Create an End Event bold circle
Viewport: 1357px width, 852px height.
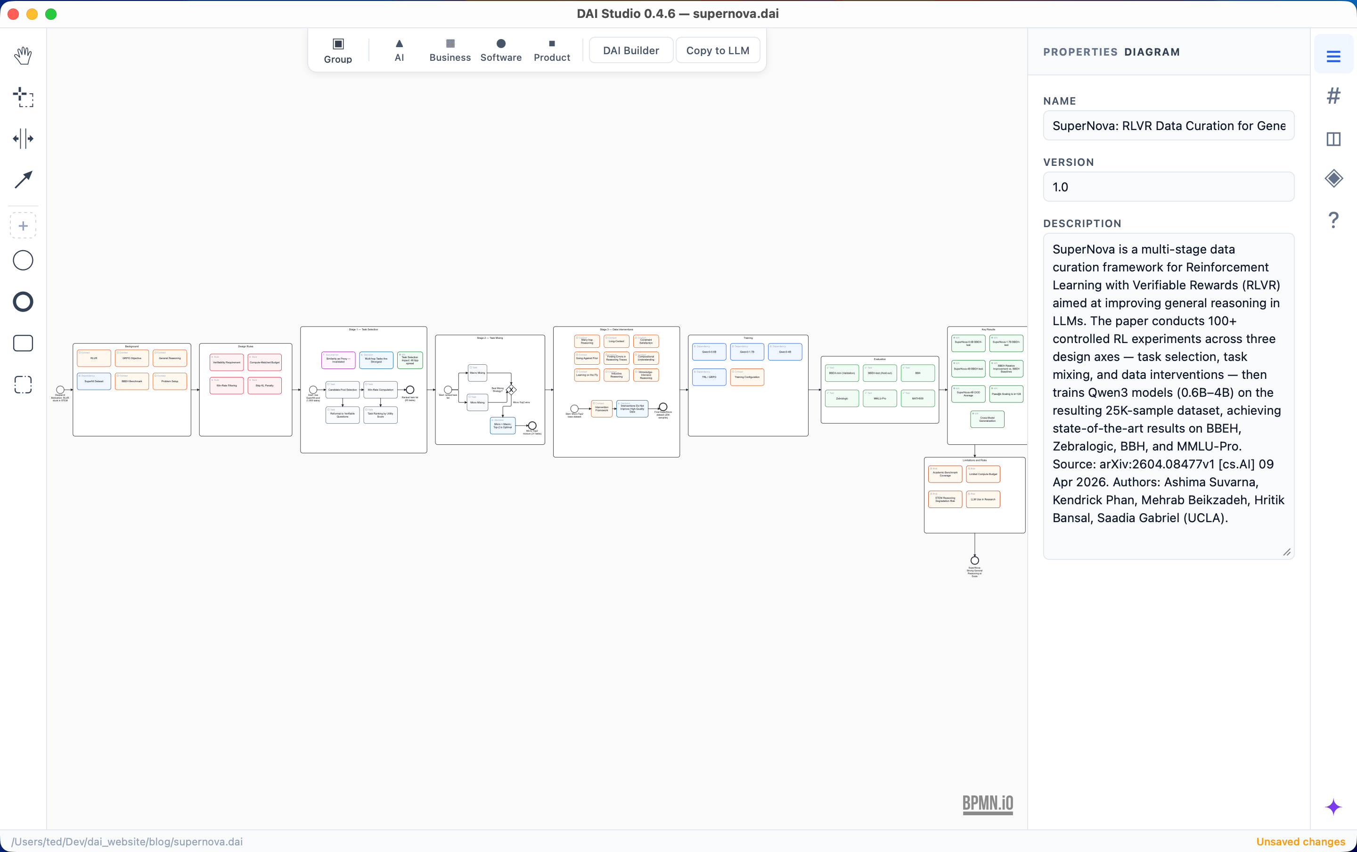coord(23,302)
